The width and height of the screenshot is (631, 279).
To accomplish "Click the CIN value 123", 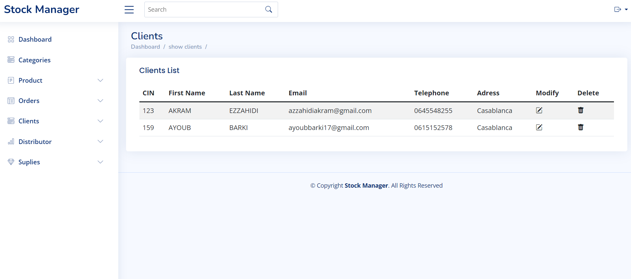I will click(148, 111).
